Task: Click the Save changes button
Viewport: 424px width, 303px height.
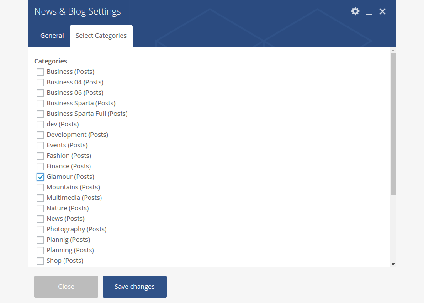Action: coord(134,287)
